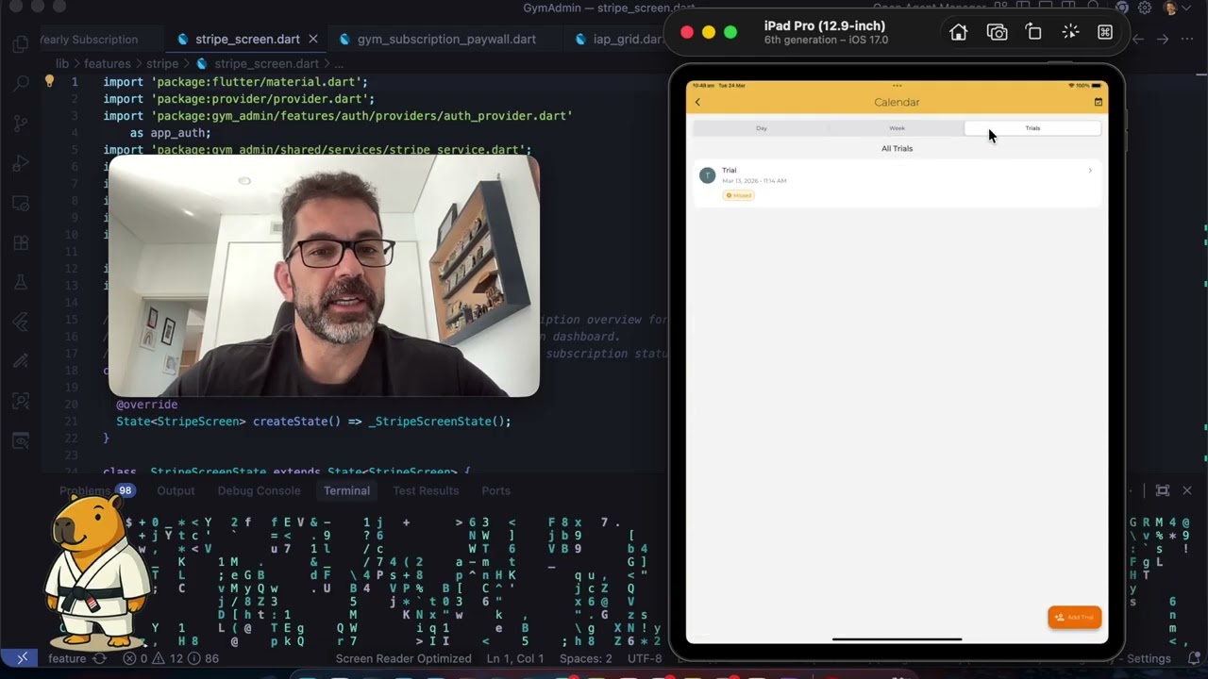Click the features breadcrumb segment

click(108, 64)
